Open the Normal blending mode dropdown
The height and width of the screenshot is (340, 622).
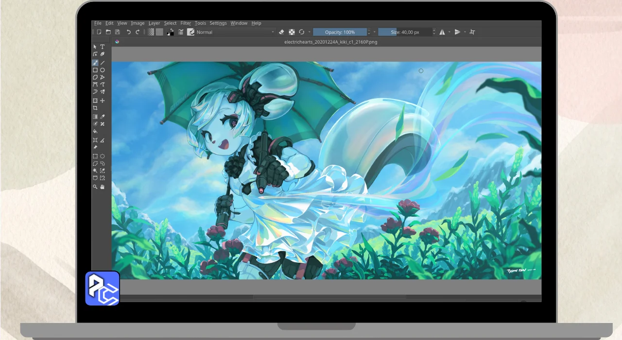236,32
